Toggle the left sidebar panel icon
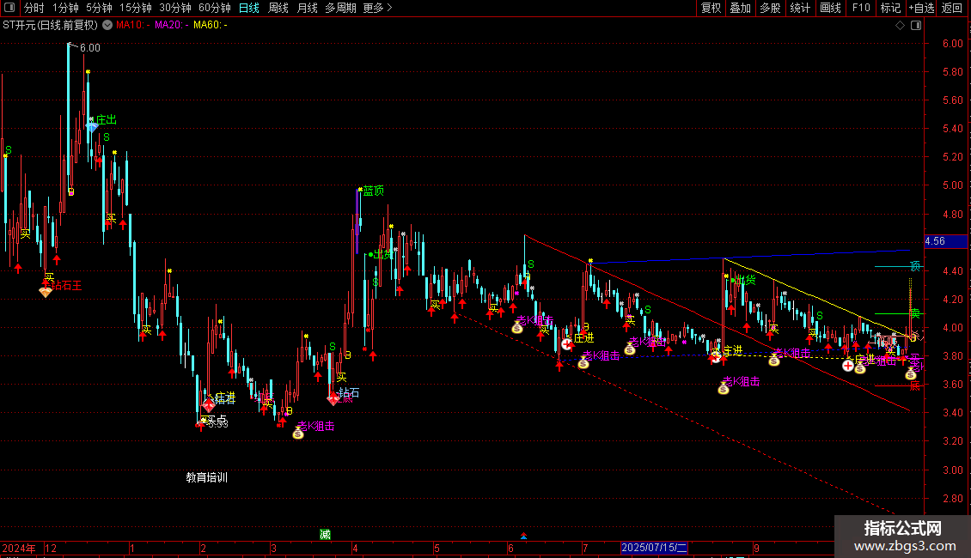 (9, 8)
